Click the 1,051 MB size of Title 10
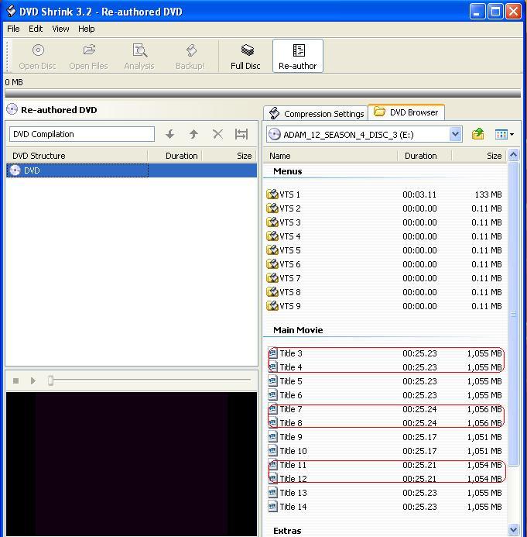 [x=484, y=451]
